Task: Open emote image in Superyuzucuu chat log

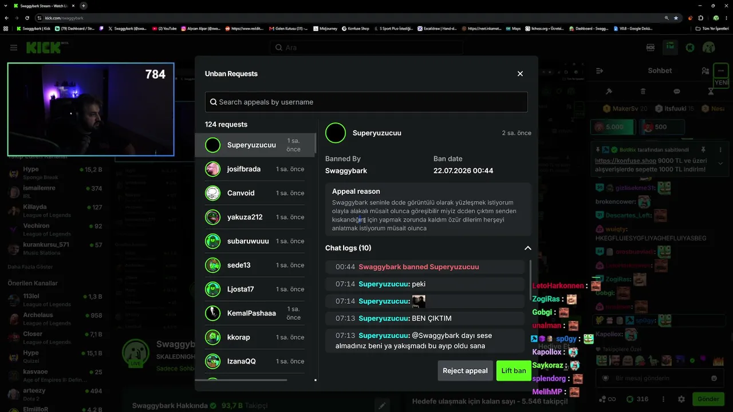Action: point(419,301)
